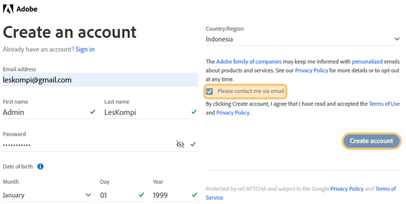Focus the Day field showing 01
The image size is (406, 204).
pyautogui.click(x=122, y=195)
